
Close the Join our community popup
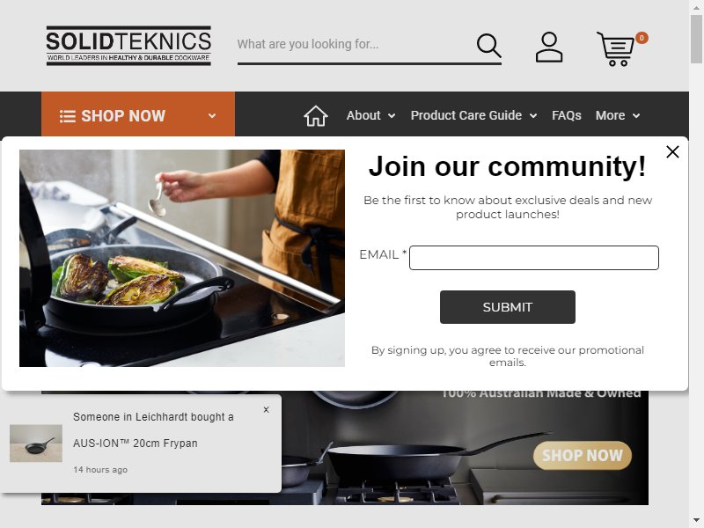coord(672,151)
